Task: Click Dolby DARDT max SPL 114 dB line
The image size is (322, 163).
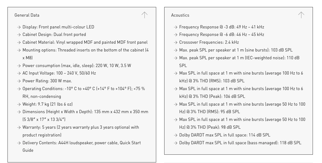Action: (224, 135)
